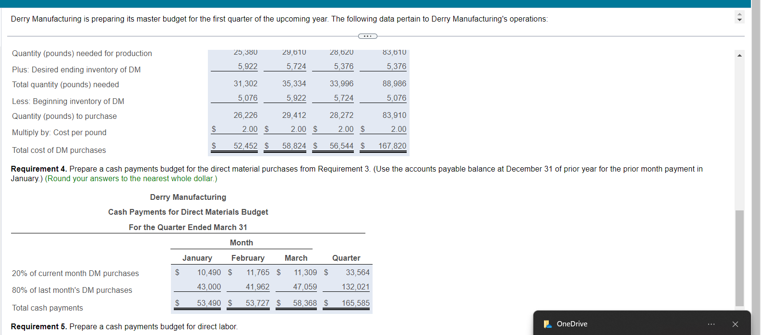Click the problem header down stepper arrow
This screenshot has width=761, height=335.
pyautogui.click(x=739, y=20)
